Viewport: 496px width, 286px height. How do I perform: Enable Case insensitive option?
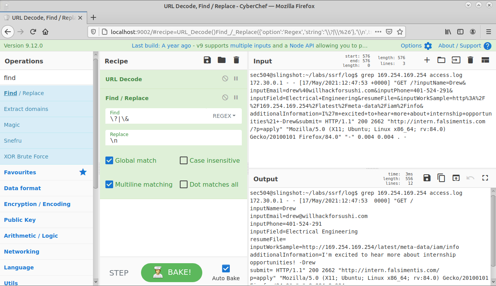[x=184, y=160]
